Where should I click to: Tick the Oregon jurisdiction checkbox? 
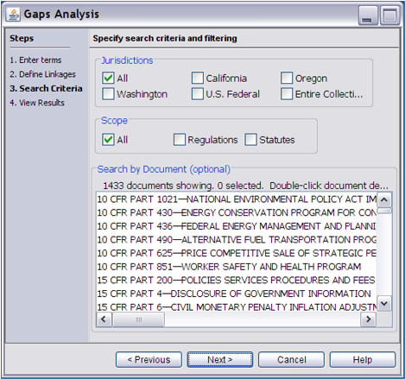click(x=287, y=78)
